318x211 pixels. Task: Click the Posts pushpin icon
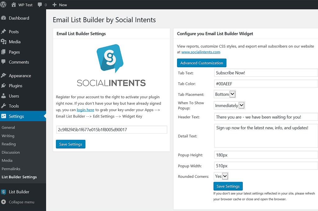[x=4, y=32]
